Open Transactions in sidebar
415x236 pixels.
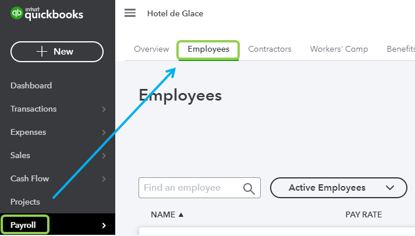click(34, 109)
